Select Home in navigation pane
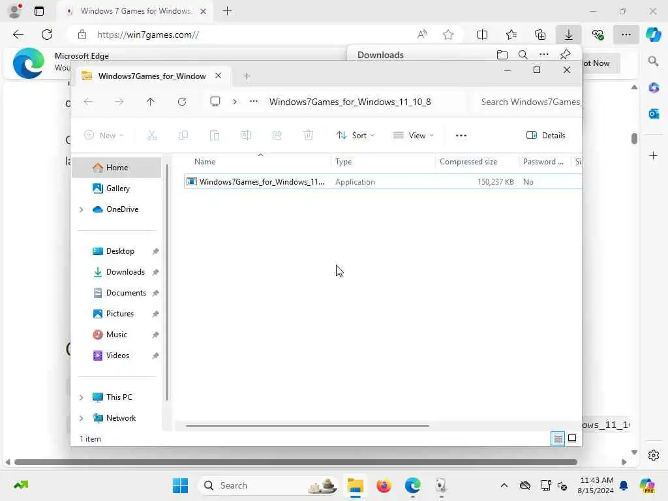Screen dimensions: 668x501 click(116, 168)
